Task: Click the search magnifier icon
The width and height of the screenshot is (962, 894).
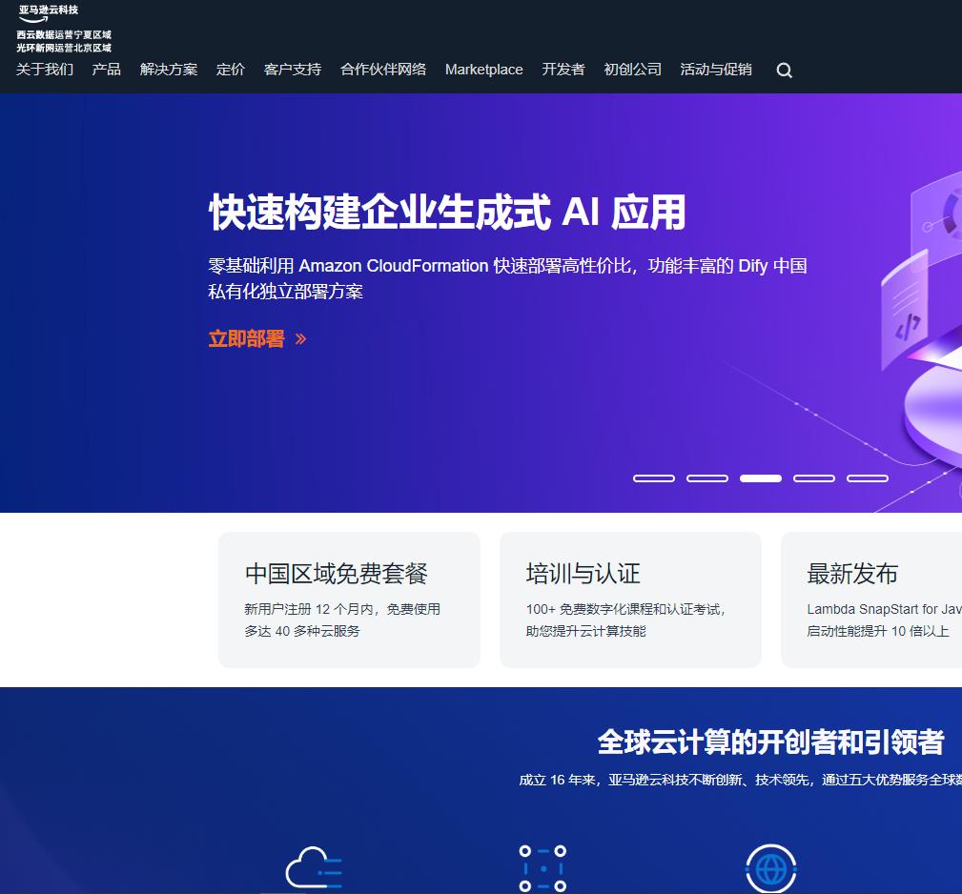Action: tap(784, 71)
